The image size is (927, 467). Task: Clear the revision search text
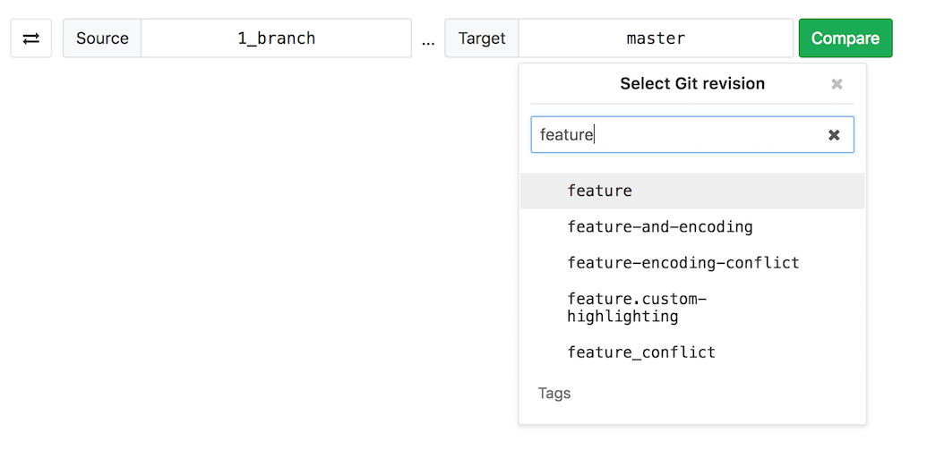pos(834,135)
